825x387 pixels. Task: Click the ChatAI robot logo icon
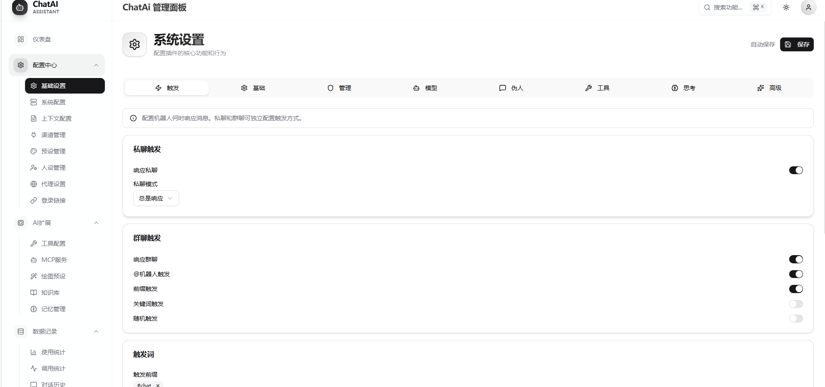click(x=20, y=7)
